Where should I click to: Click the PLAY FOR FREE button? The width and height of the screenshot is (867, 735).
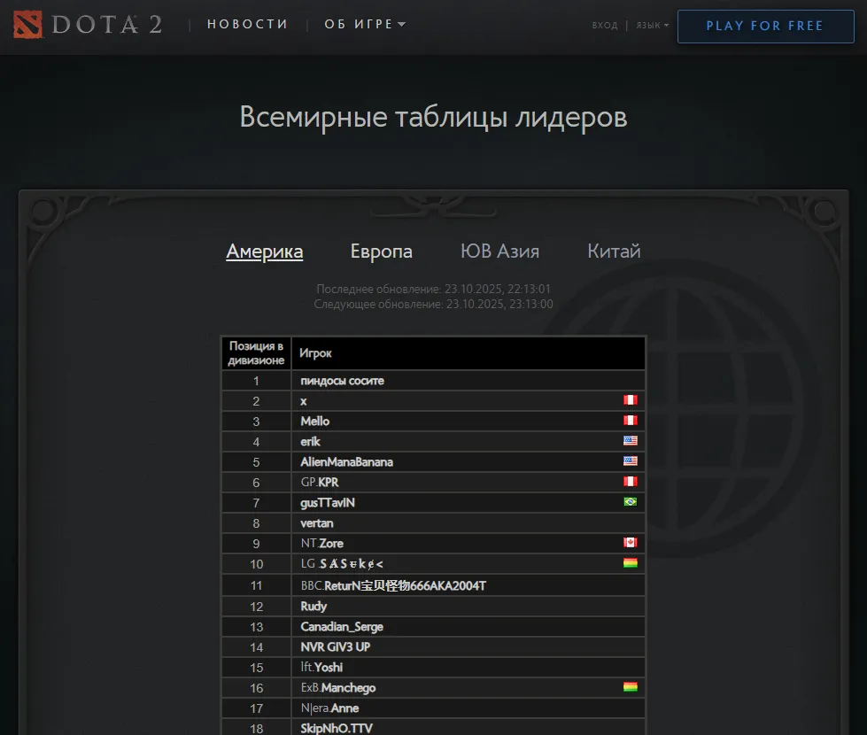765,26
